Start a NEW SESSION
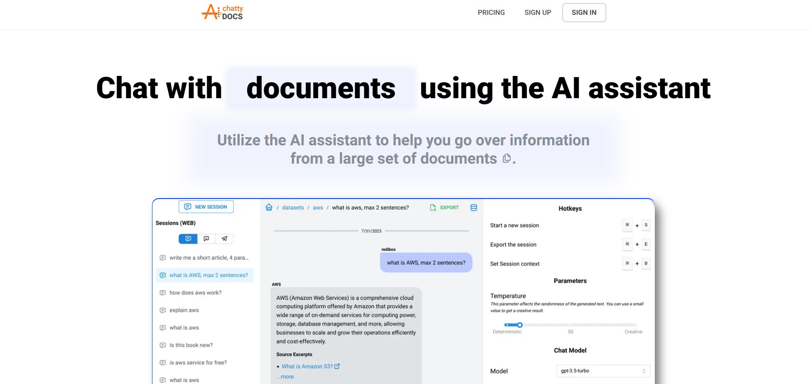This screenshot has height=384, width=809. pyautogui.click(x=206, y=207)
